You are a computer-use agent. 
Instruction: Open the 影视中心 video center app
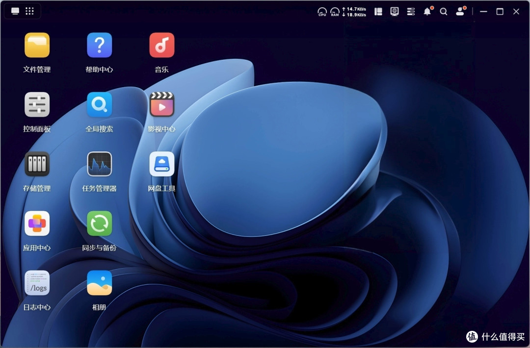[x=162, y=104]
